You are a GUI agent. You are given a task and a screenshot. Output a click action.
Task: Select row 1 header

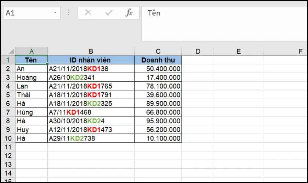point(8,60)
